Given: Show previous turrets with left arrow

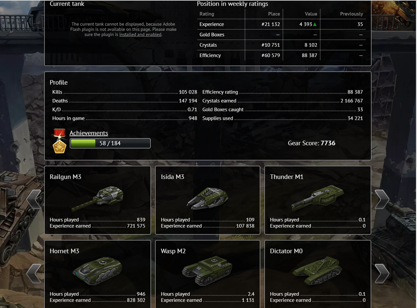Looking at the screenshot, I should [x=34, y=199].
